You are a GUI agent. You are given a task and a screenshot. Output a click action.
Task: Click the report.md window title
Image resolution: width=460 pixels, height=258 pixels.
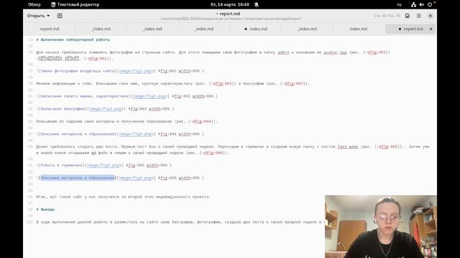pos(230,14)
